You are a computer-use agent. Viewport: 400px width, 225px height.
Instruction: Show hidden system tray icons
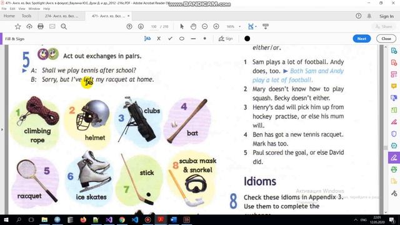(x=356, y=219)
